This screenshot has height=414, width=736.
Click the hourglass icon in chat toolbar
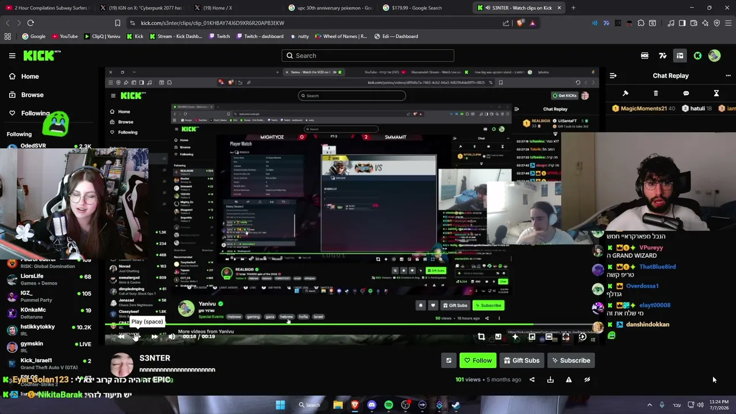716,93
